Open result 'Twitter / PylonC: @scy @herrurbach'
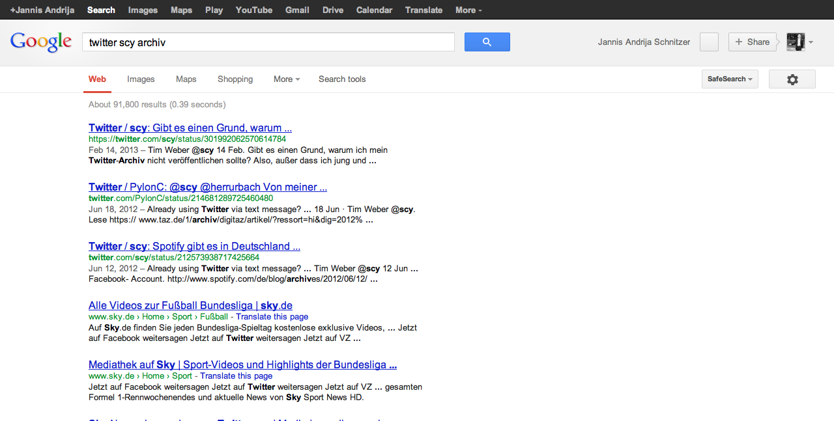The width and height of the screenshot is (834, 421). 208,187
